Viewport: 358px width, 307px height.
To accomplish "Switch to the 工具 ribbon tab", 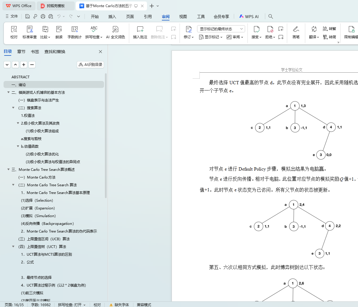I will 201,17.
